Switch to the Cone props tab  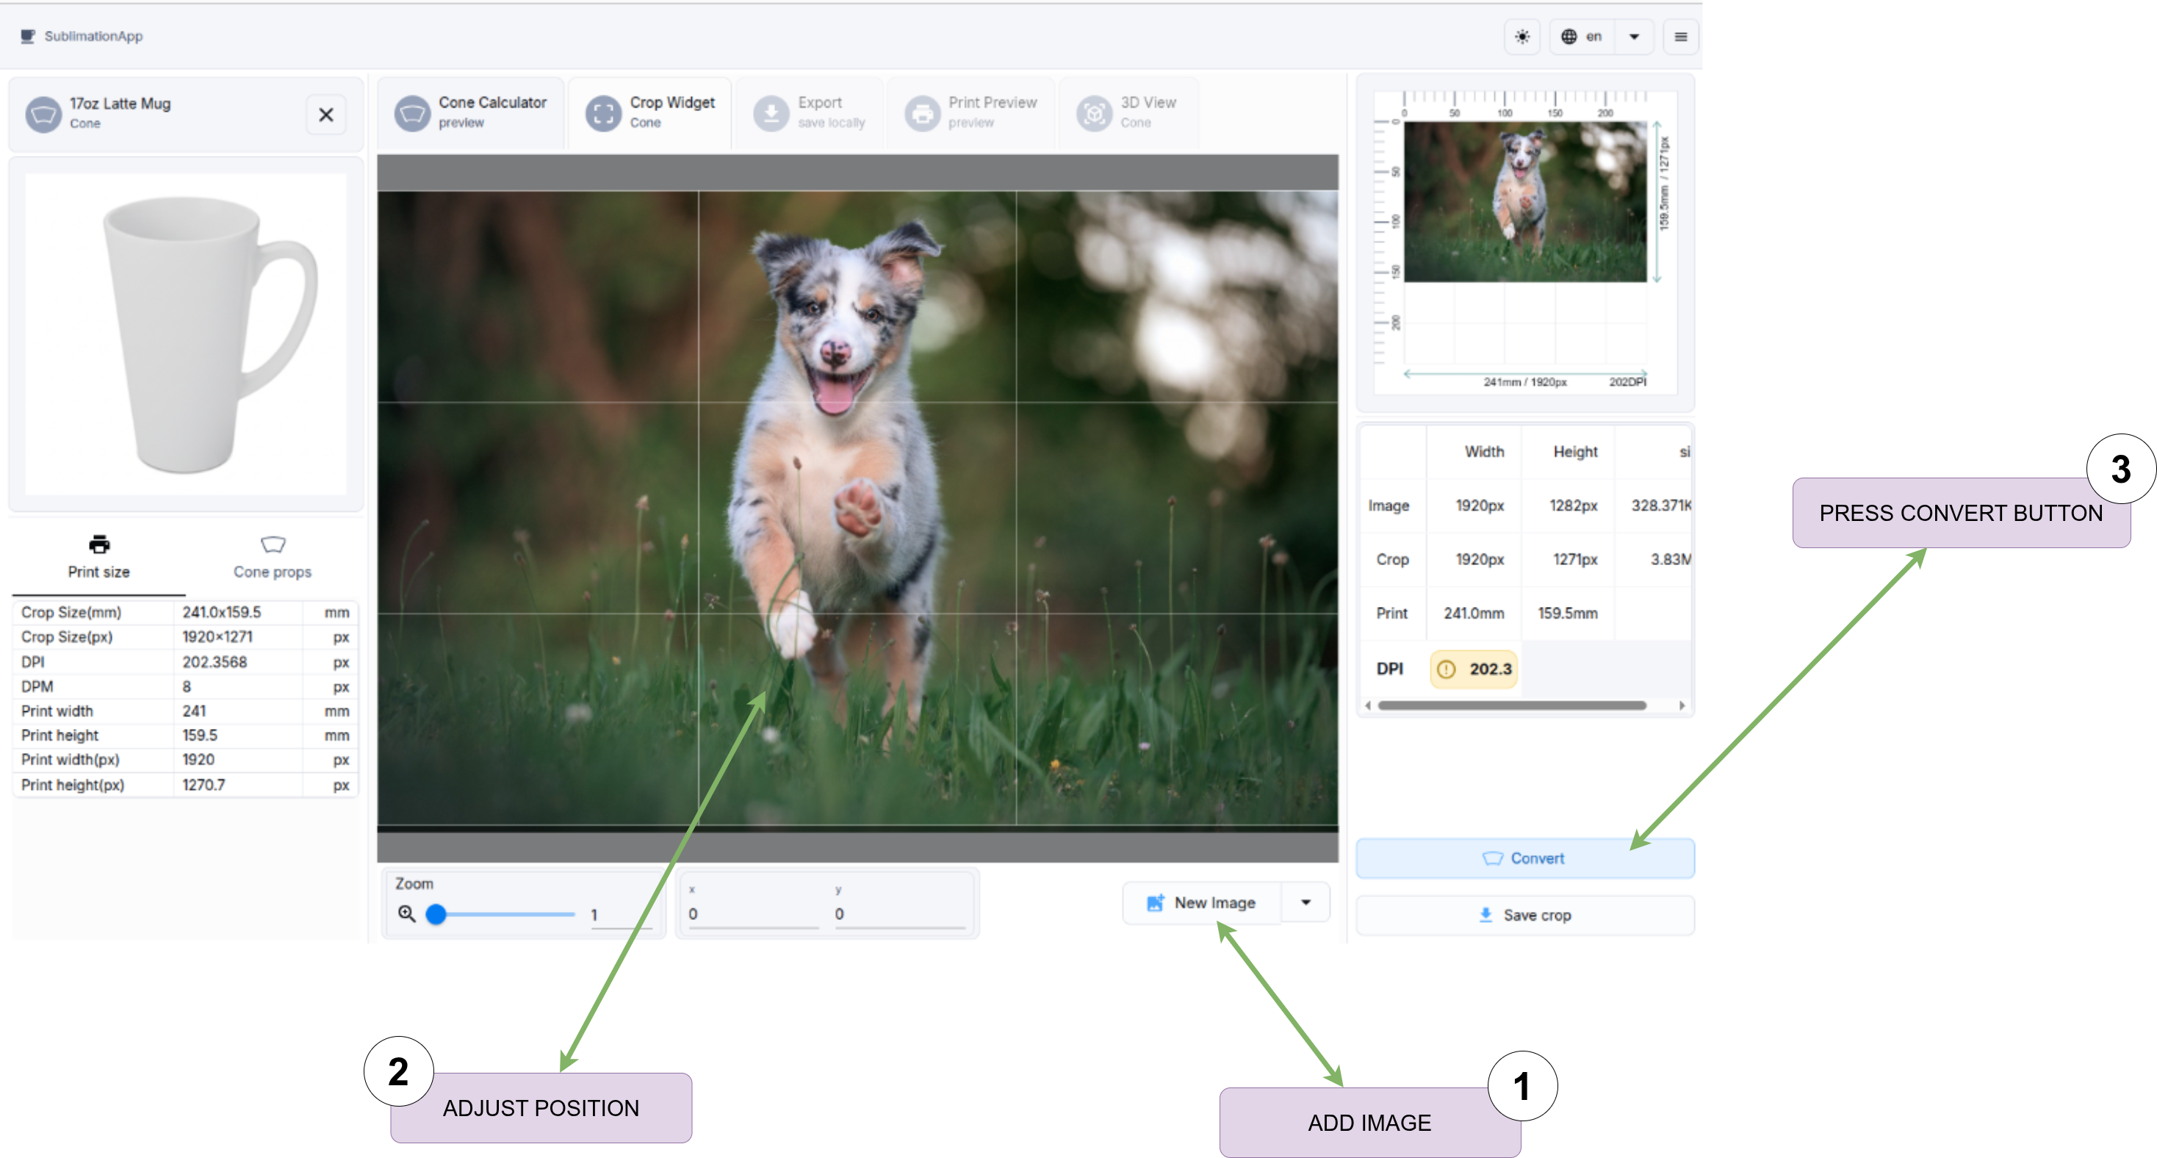click(272, 556)
